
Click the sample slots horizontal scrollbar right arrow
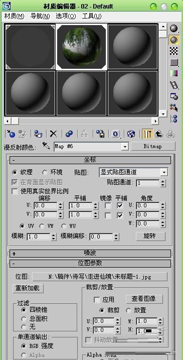point(156,121)
